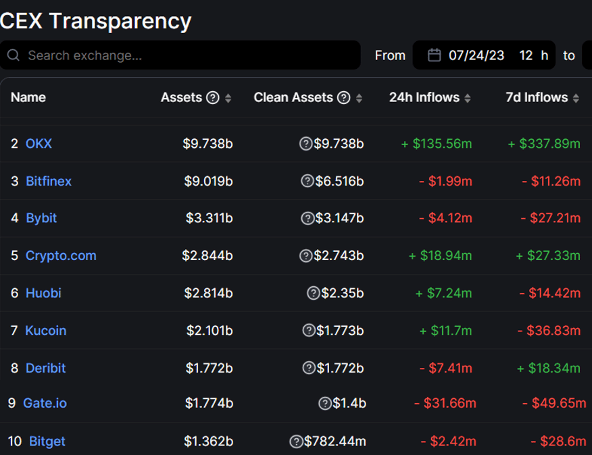
Task: Click help icon beside Huobi clean assets
Action: tap(313, 293)
